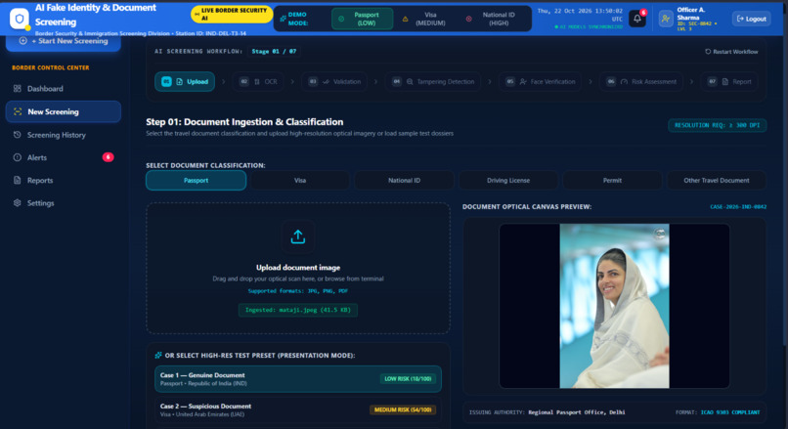Image resolution: width=788 pixels, height=429 pixels.
Task: Click the date and time display
Action: point(580,15)
